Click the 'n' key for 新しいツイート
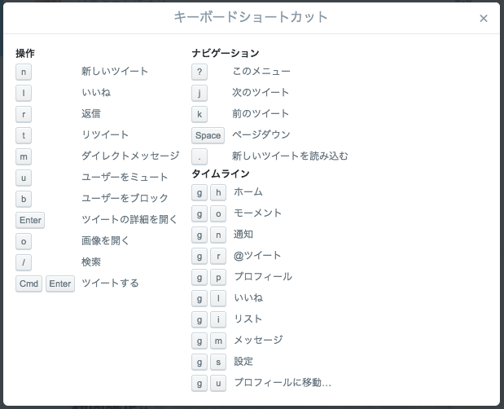The image size is (504, 409). [x=24, y=72]
